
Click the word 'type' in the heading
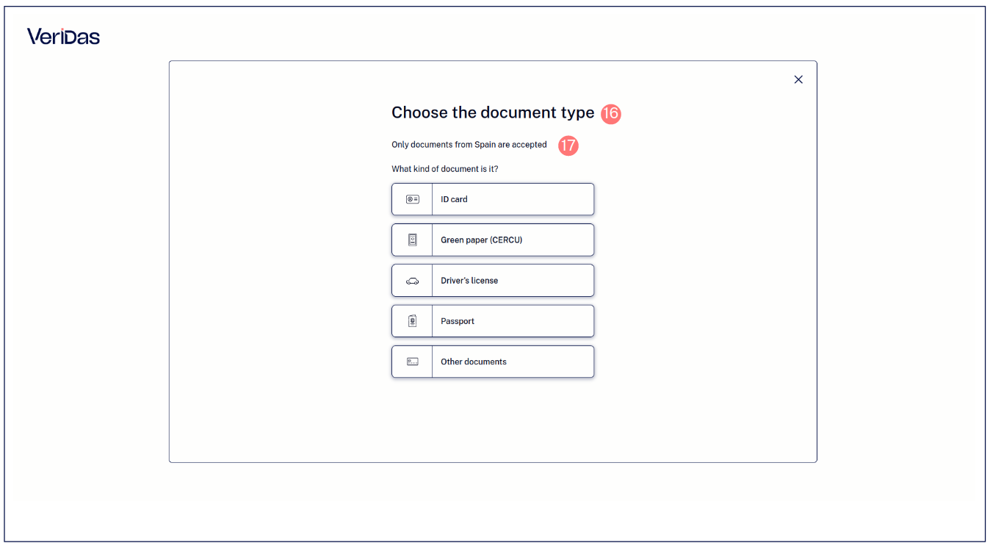[576, 113]
